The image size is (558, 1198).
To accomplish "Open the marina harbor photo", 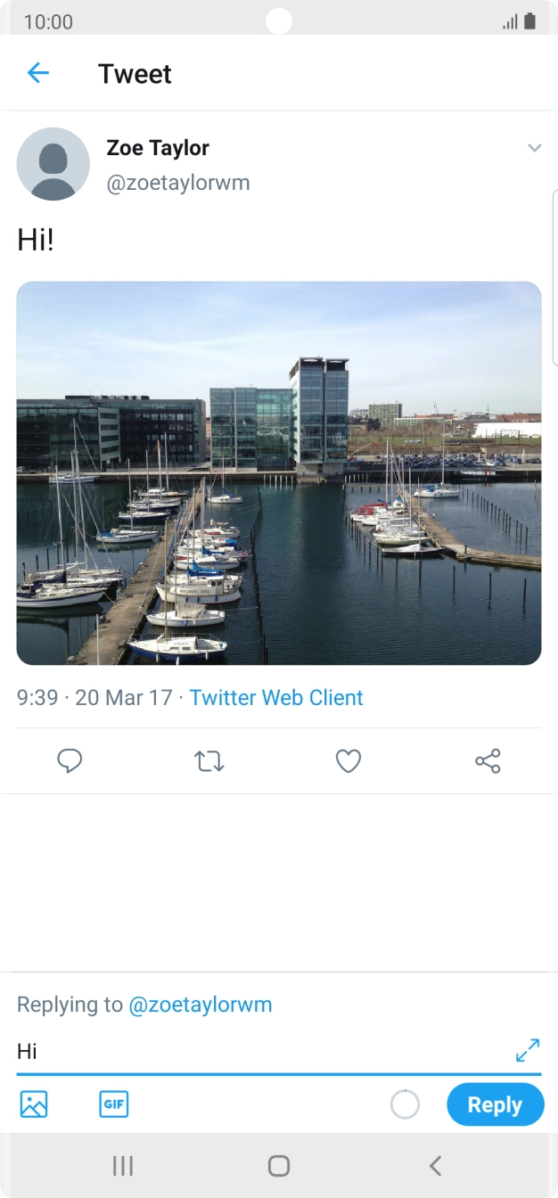I will tap(279, 473).
